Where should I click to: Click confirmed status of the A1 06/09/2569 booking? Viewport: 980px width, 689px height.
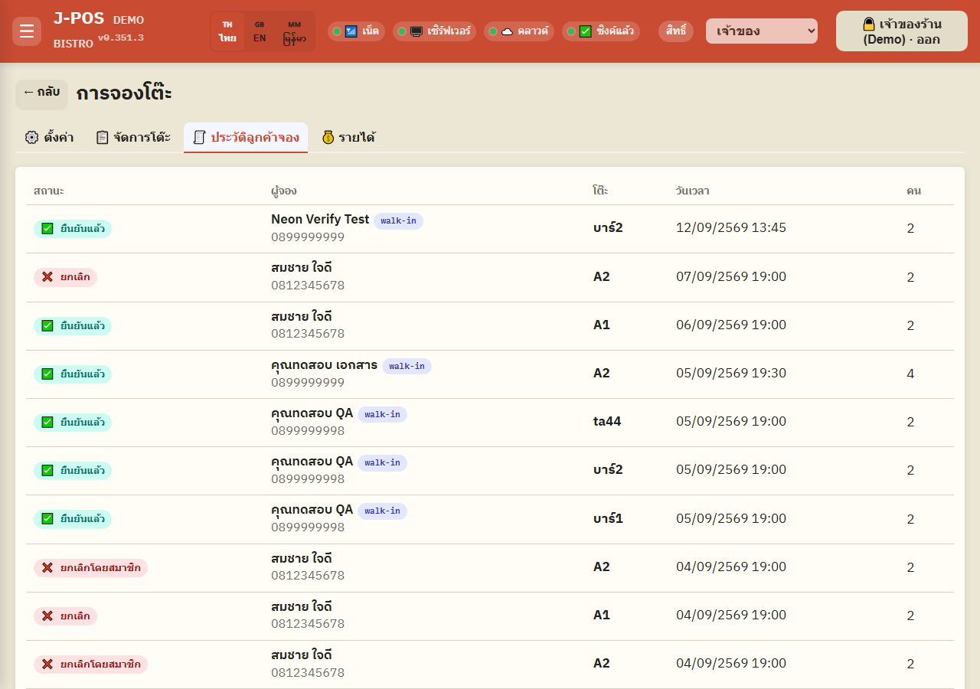pyautogui.click(x=73, y=326)
